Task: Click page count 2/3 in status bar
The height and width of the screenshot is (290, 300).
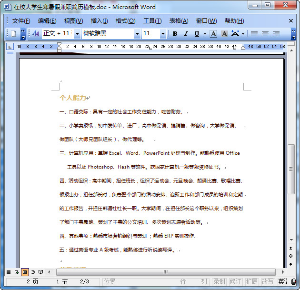Action: point(84,281)
